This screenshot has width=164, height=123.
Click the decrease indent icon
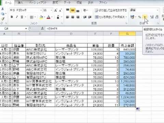[x=85, y=17]
